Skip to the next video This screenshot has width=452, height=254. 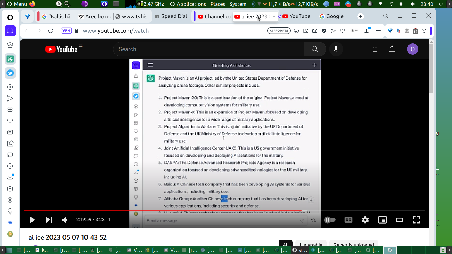pyautogui.click(x=49, y=220)
